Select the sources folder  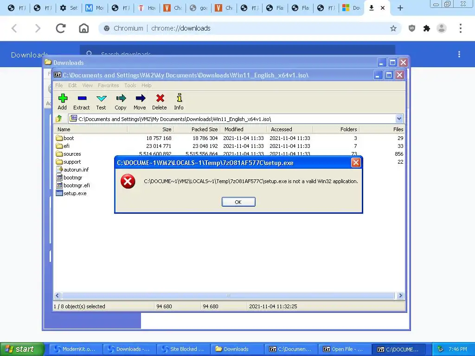pos(69,154)
